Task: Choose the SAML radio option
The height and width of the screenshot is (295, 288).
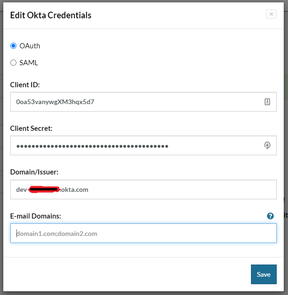Action: (x=13, y=63)
